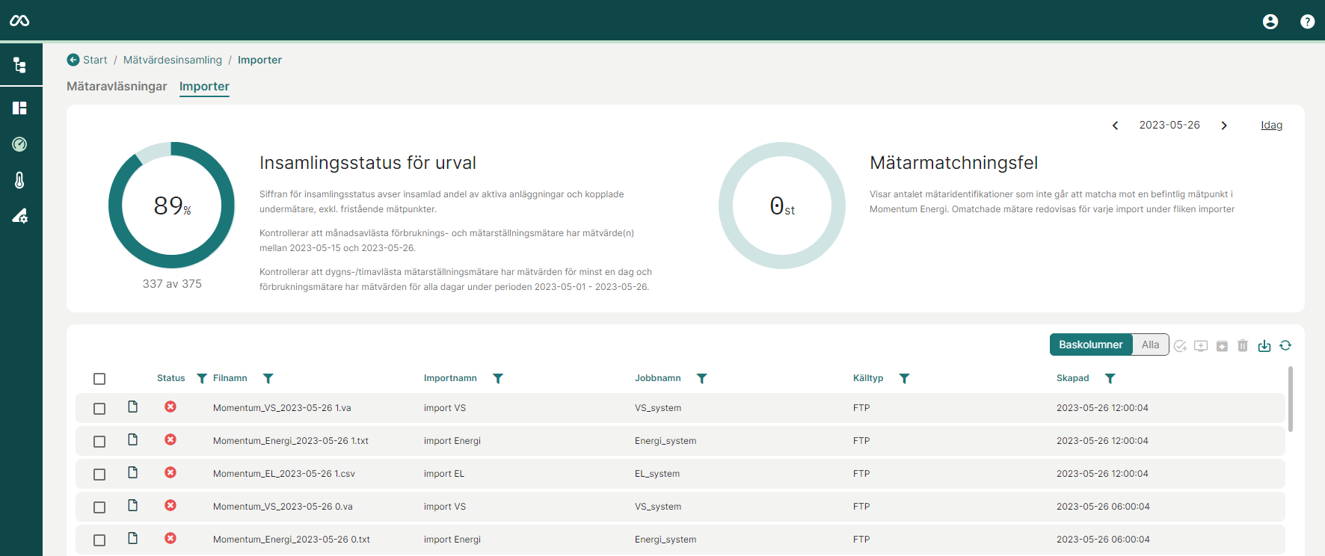1325x556 pixels.
Task: Click the date field 2023-05-26
Action: [1169, 125]
